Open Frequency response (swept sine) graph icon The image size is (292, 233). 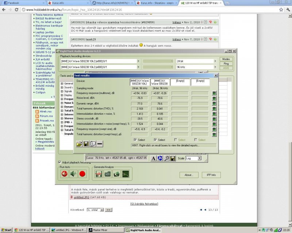click(x=214, y=129)
